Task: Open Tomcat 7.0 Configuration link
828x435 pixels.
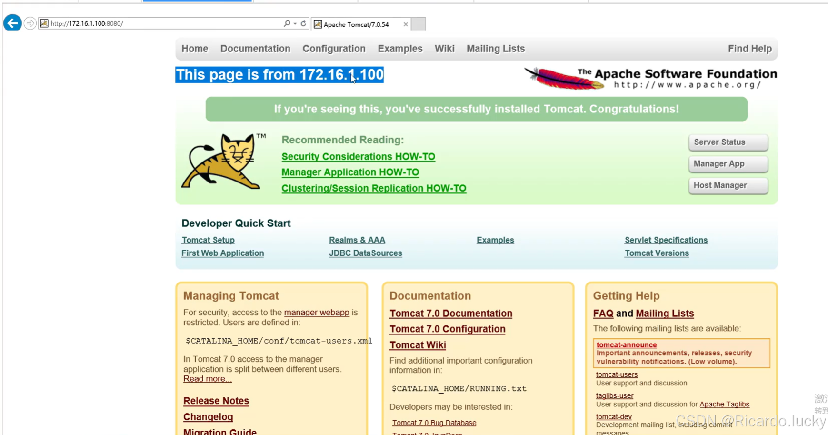Action: point(448,329)
